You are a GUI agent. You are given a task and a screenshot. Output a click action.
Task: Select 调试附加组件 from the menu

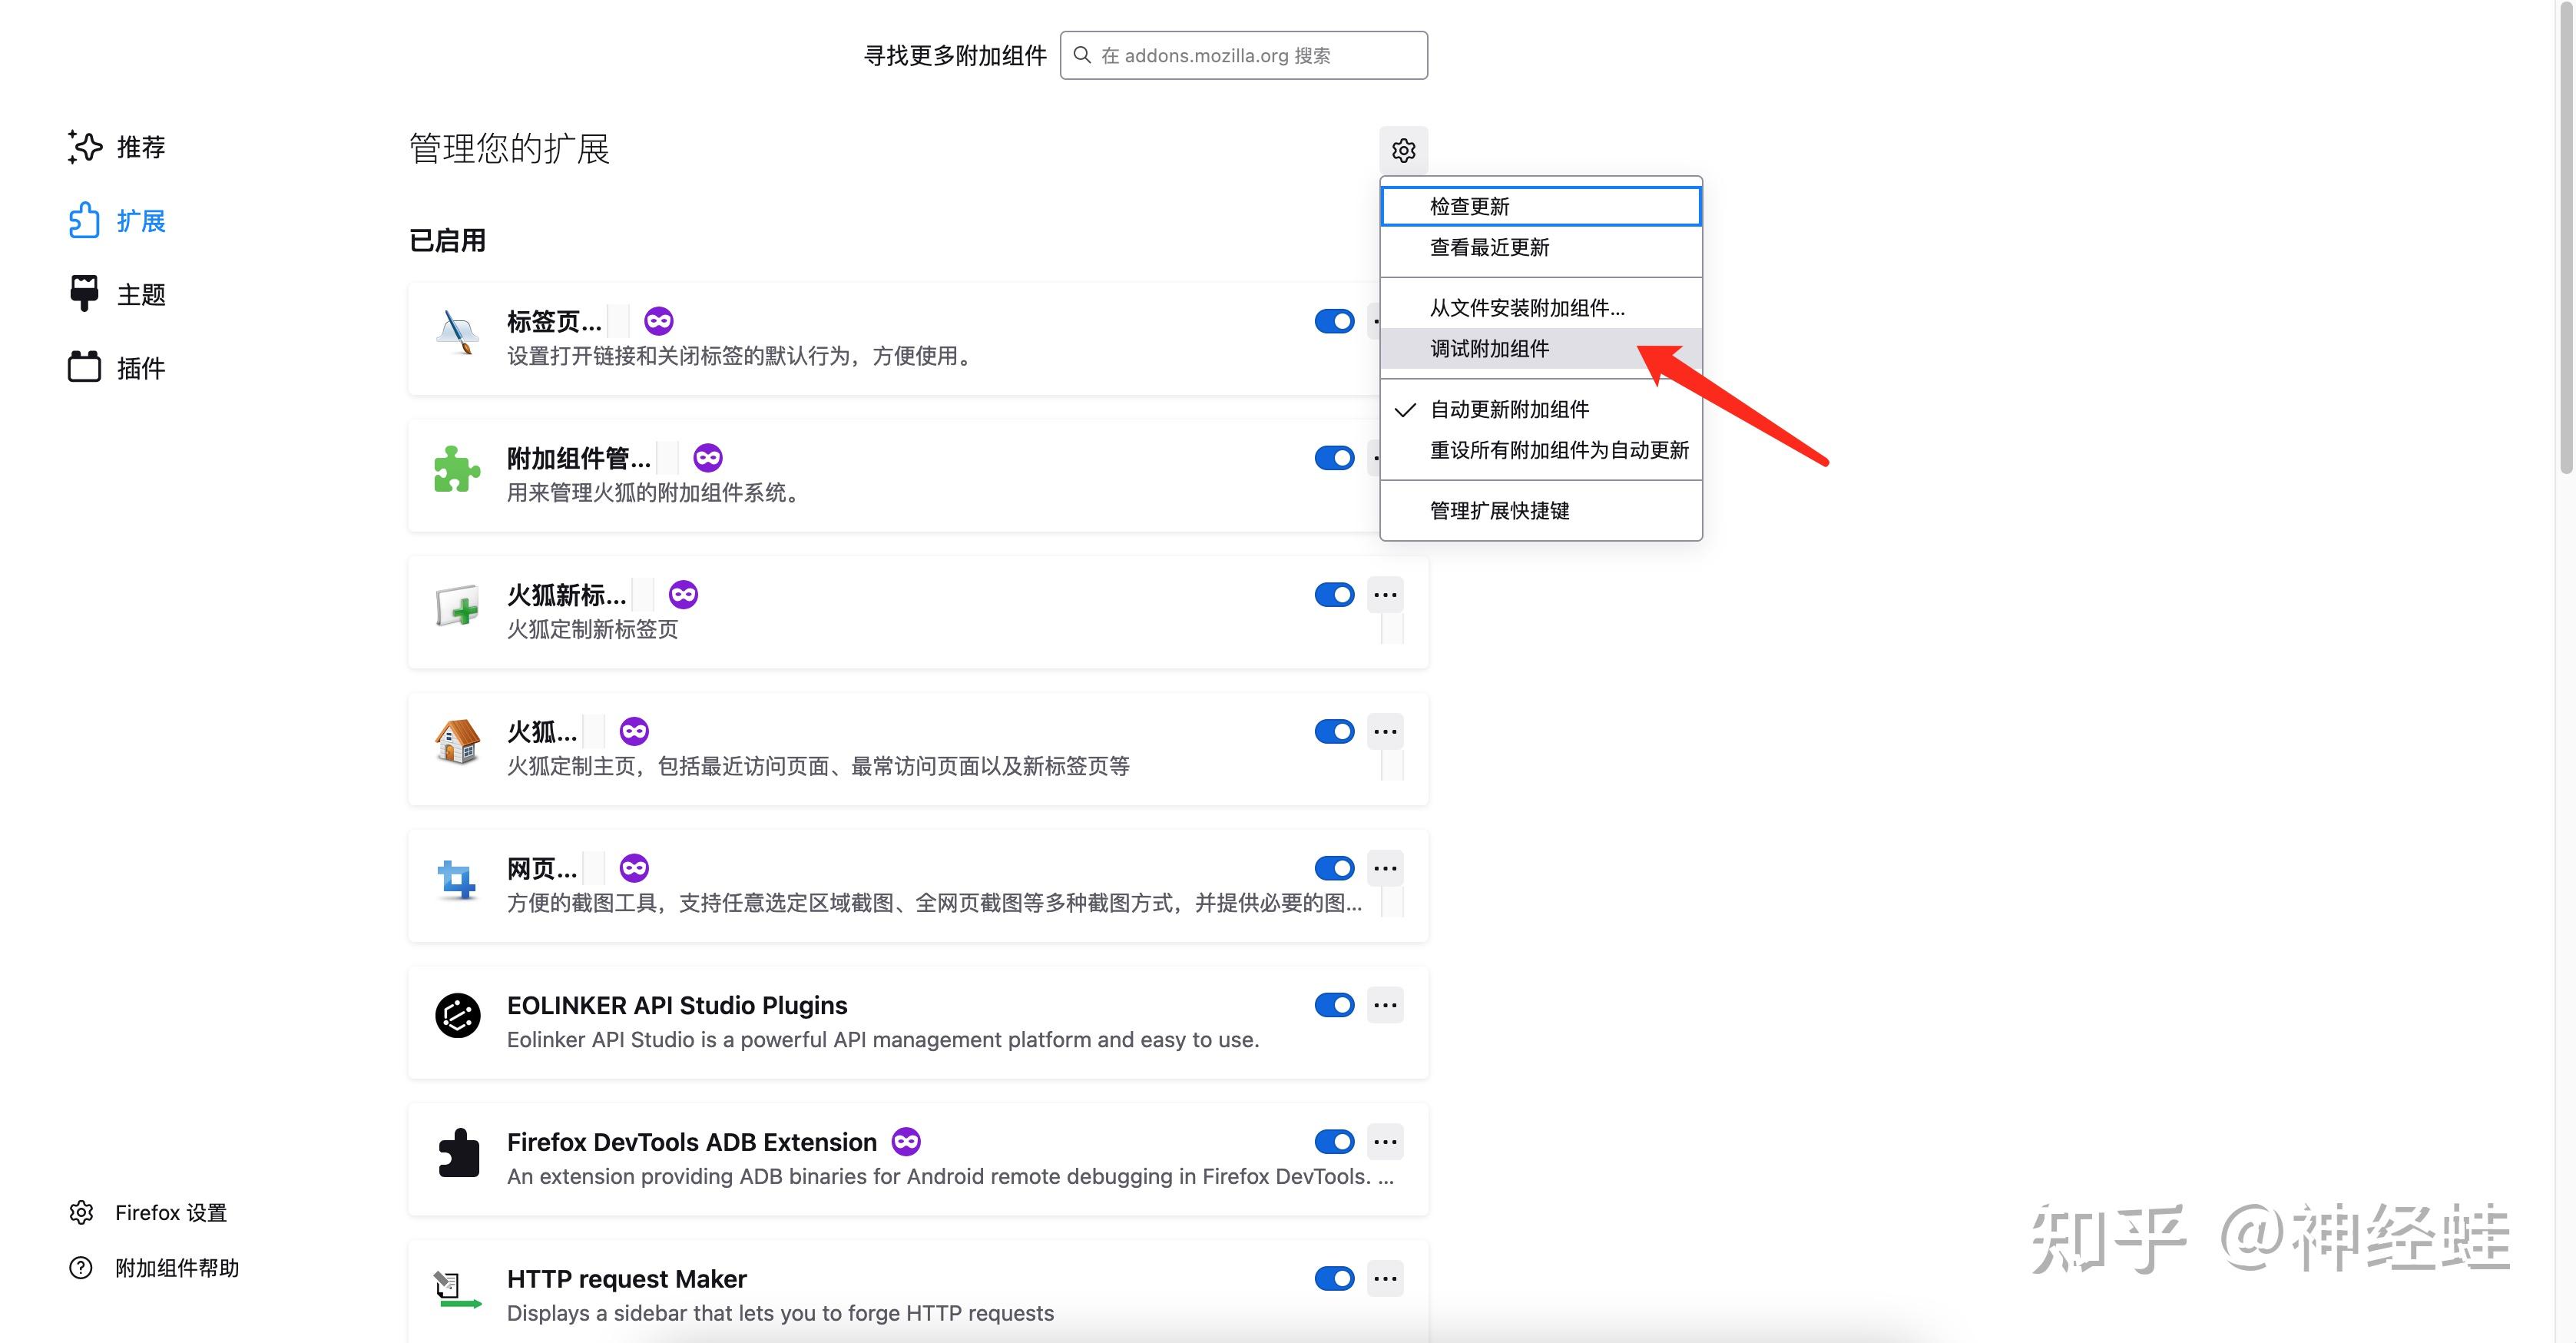coord(1489,348)
